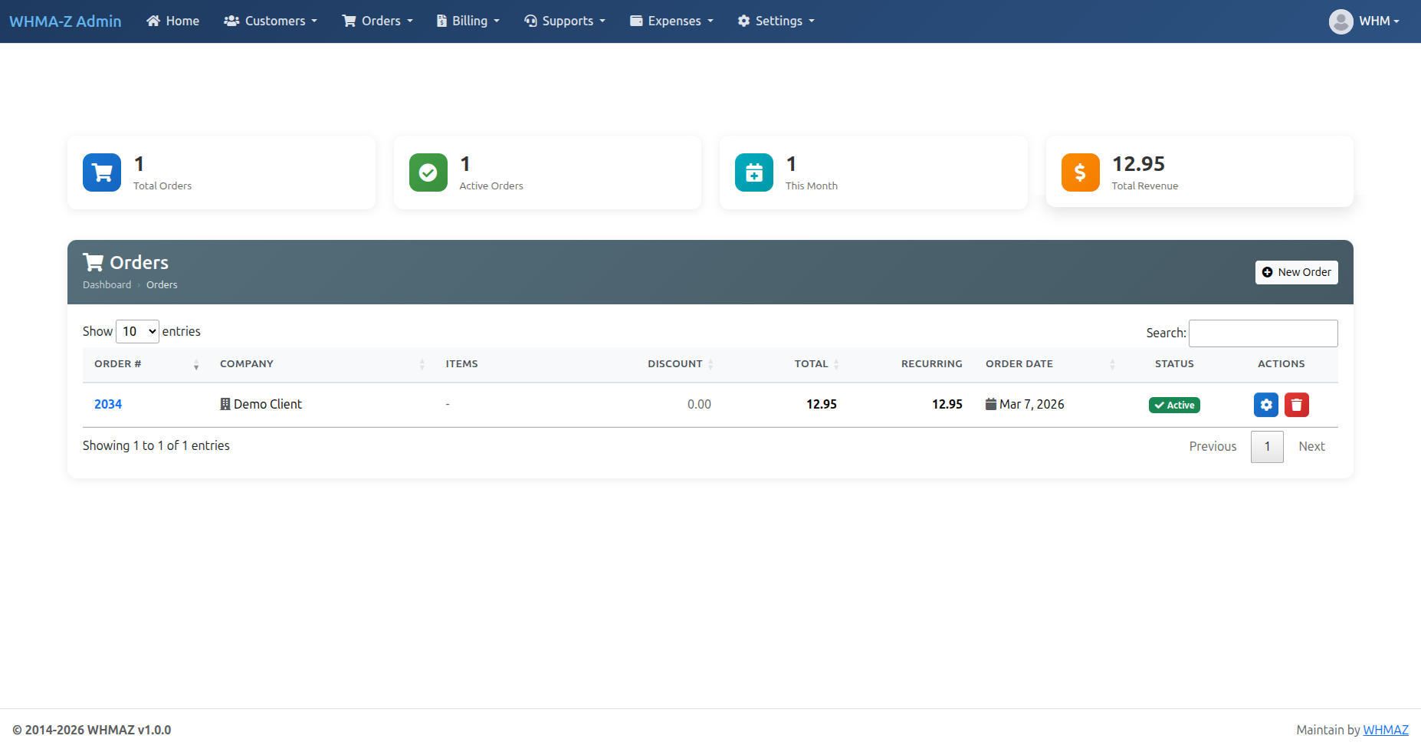Click the New Order button

(1296, 272)
